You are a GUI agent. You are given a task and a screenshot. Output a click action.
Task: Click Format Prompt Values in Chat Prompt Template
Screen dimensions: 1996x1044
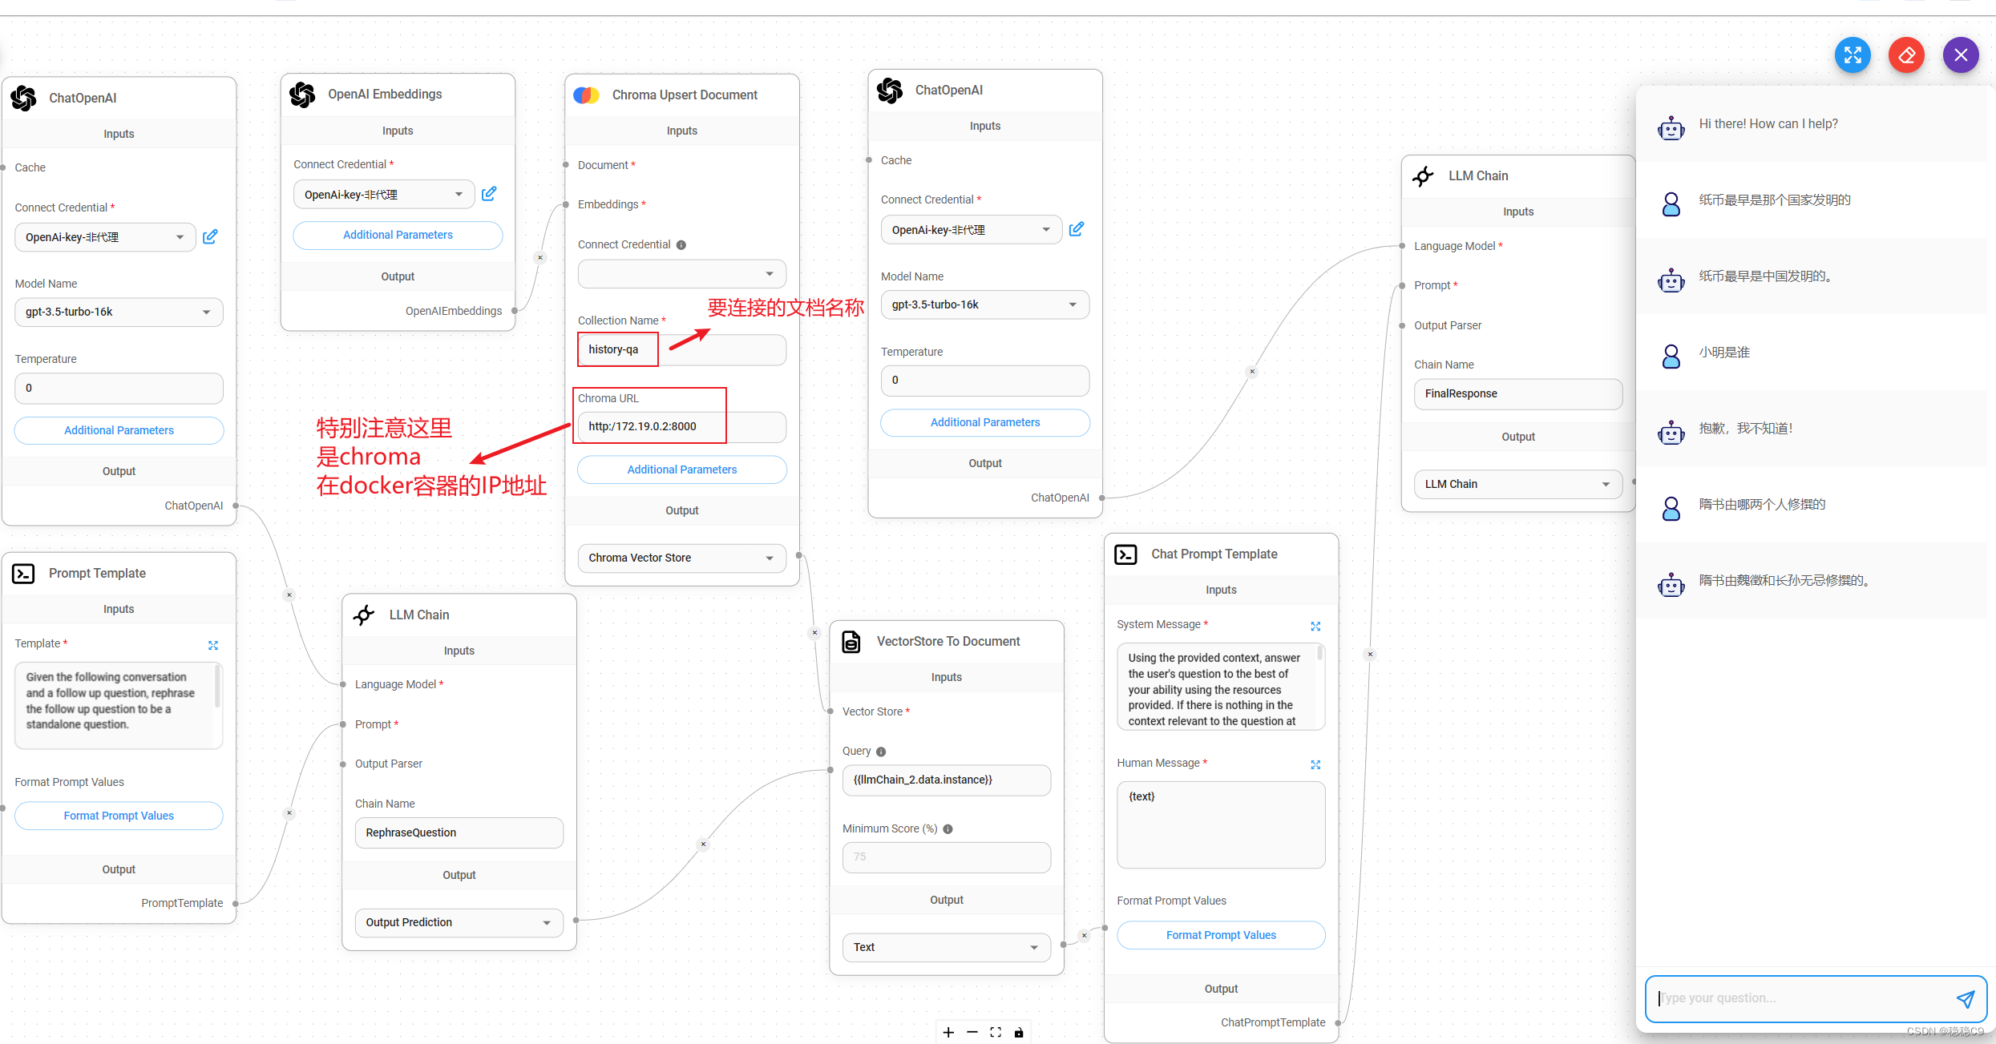coord(1220,935)
